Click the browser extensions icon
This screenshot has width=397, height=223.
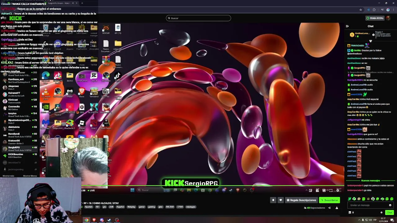coord(374,10)
